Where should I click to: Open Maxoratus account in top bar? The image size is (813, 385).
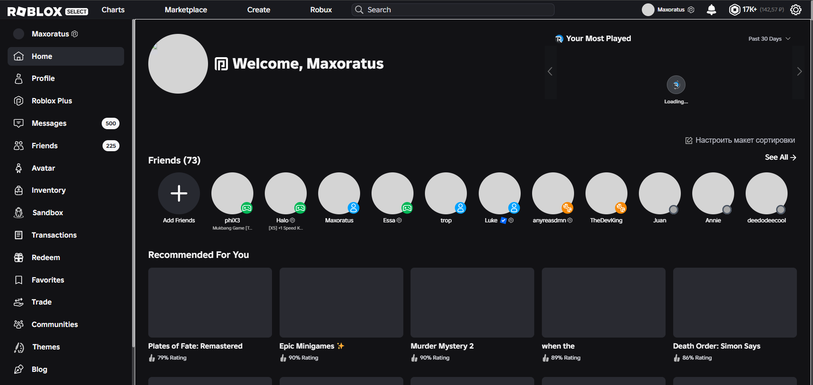668,10
